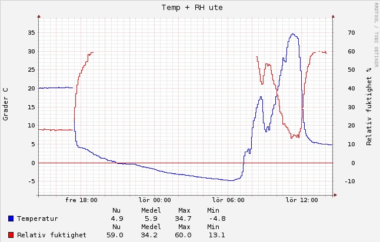
Task: Click the fre 18:00 time axis label
Action: click(81, 200)
